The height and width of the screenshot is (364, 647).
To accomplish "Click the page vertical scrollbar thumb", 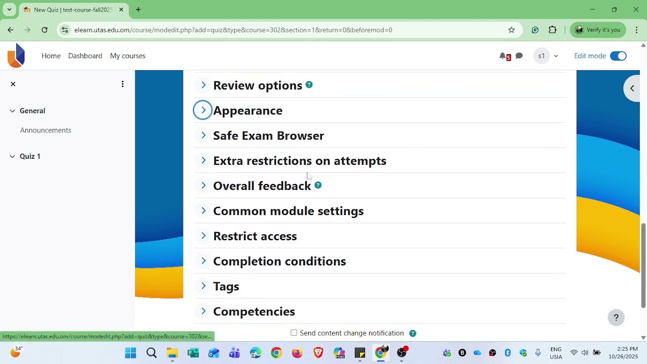I will [643, 265].
